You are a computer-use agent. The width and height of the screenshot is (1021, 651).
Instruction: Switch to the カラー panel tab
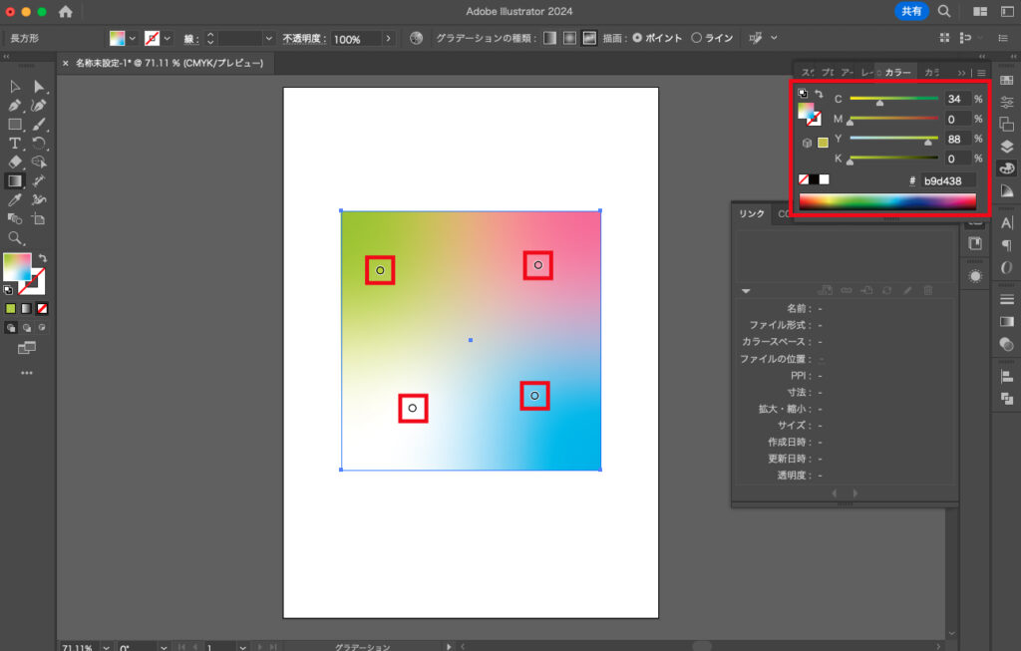[x=897, y=73]
